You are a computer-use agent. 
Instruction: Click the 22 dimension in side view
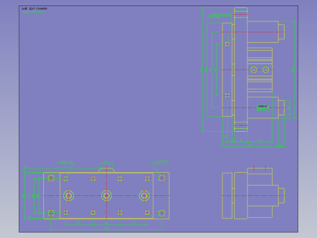241,140
